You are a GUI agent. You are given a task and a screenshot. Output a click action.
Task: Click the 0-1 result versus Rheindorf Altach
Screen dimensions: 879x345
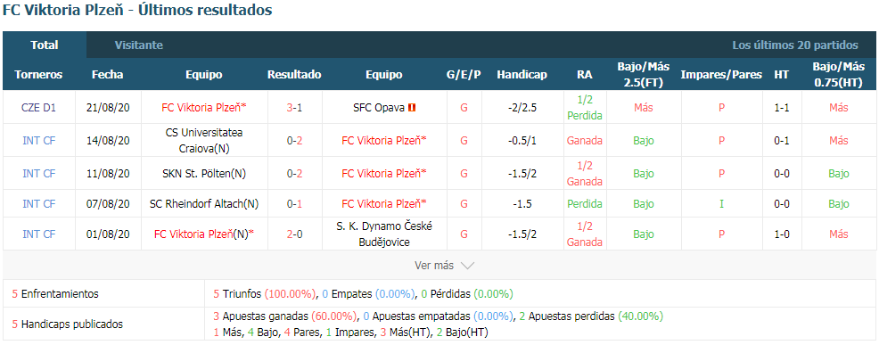click(x=294, y=204)
